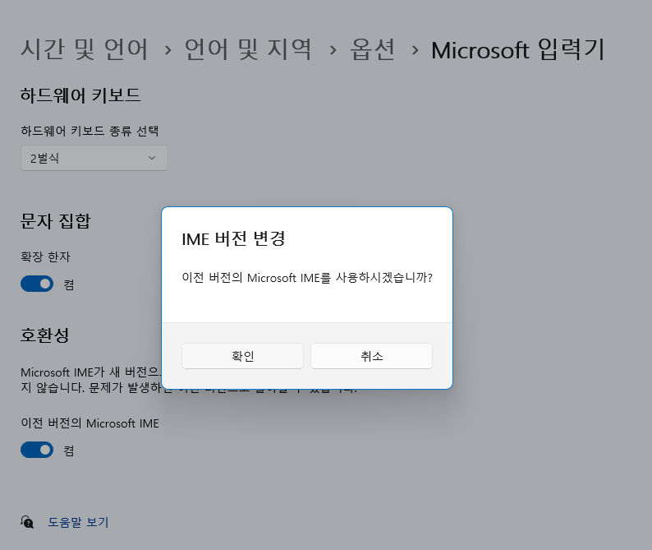Open the 도움말 보기 link

(78, 522)
